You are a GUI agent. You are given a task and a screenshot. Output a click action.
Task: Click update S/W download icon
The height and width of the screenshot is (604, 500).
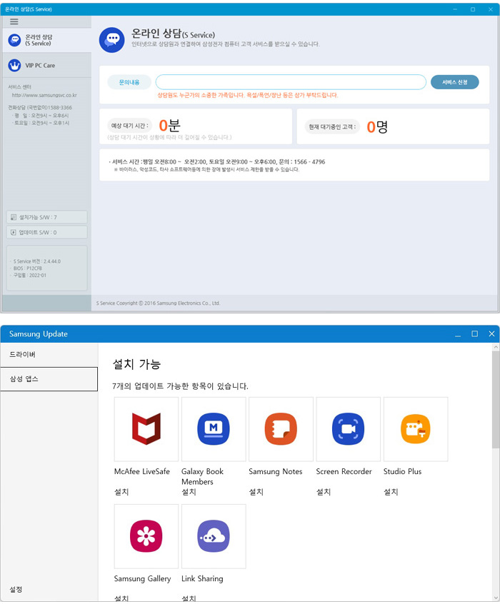click(x=14, y=232)
